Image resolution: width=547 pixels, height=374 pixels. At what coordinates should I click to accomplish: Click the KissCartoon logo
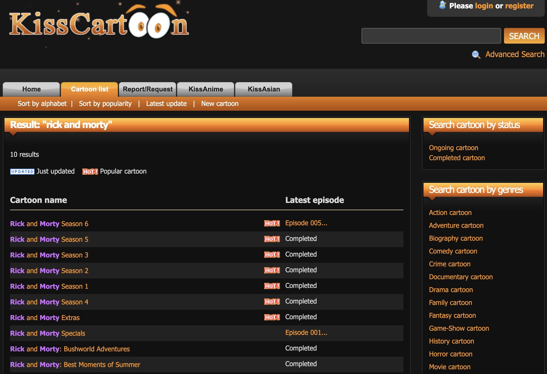99,24
